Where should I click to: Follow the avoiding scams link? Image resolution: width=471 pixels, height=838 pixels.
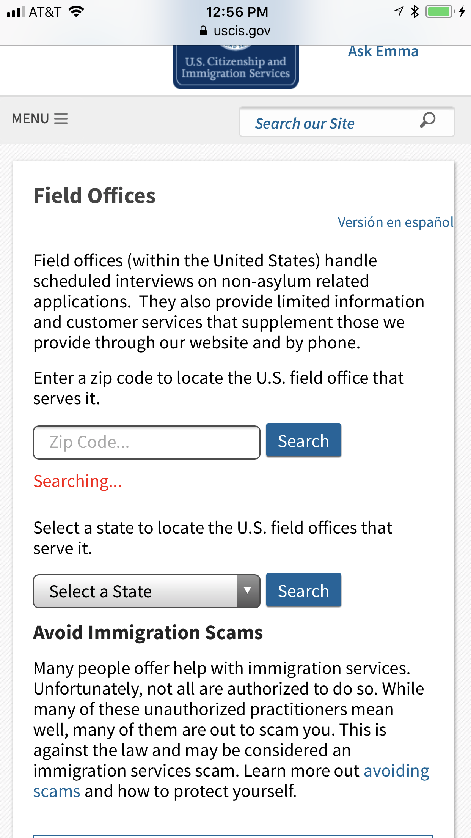pos(396,771)
